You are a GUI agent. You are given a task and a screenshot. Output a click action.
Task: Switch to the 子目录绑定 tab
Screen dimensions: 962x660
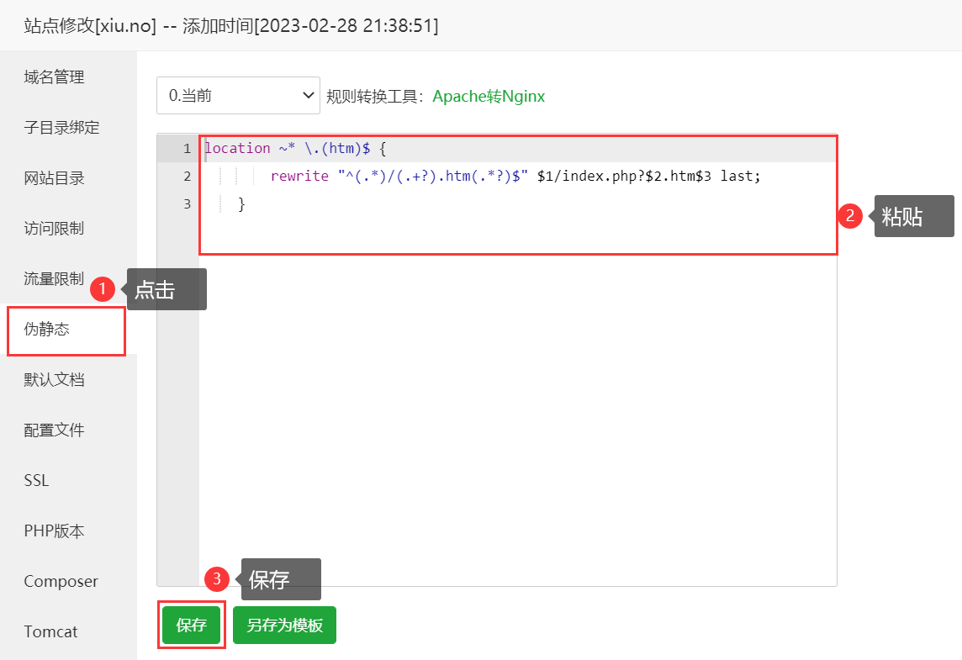61,128
